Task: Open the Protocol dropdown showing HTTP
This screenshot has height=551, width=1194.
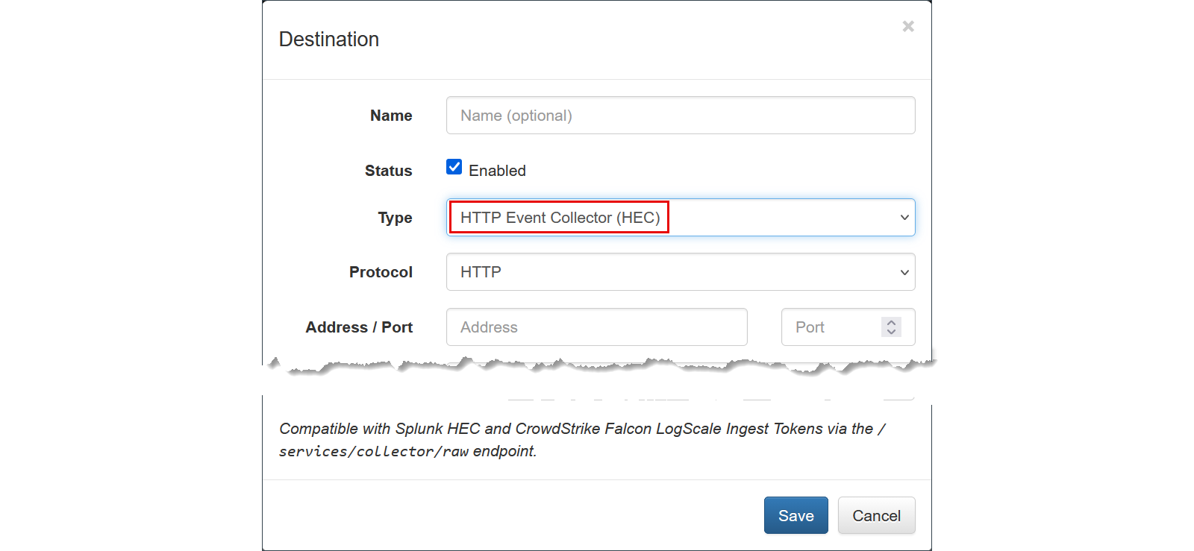Action: click(672, 272)
